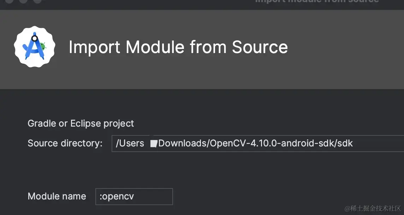Zoom the dialog with the third window button

[x=37, y=1]
